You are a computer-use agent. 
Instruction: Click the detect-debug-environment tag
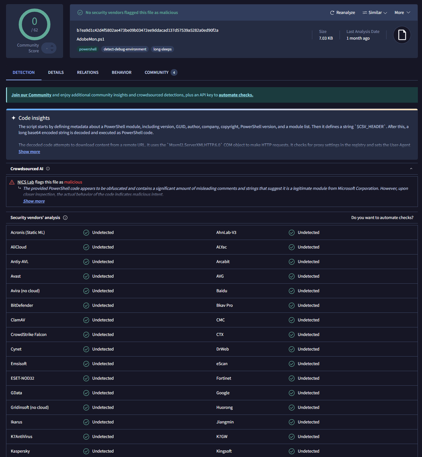click(x=125, y=49)
